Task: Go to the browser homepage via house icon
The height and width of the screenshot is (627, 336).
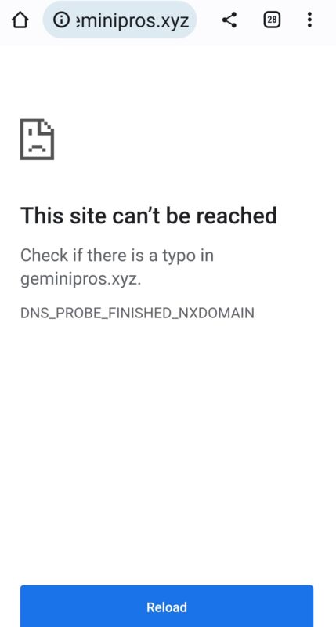Action: tap(20, 20)
